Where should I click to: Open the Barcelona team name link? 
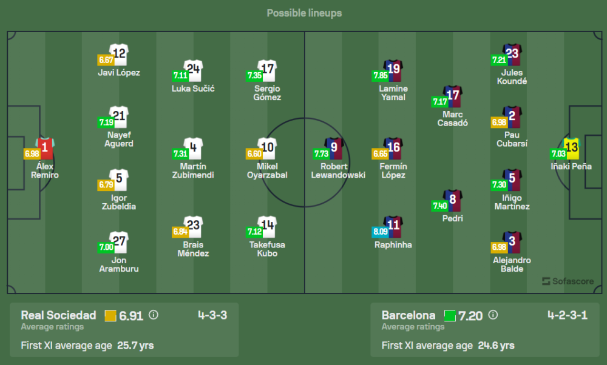point(409,315)
